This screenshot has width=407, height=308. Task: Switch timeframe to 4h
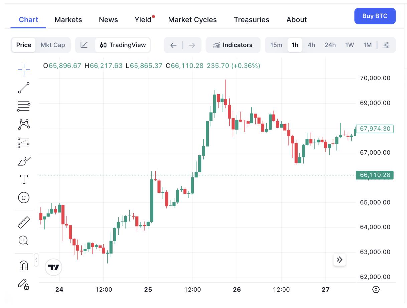(311, 45)
